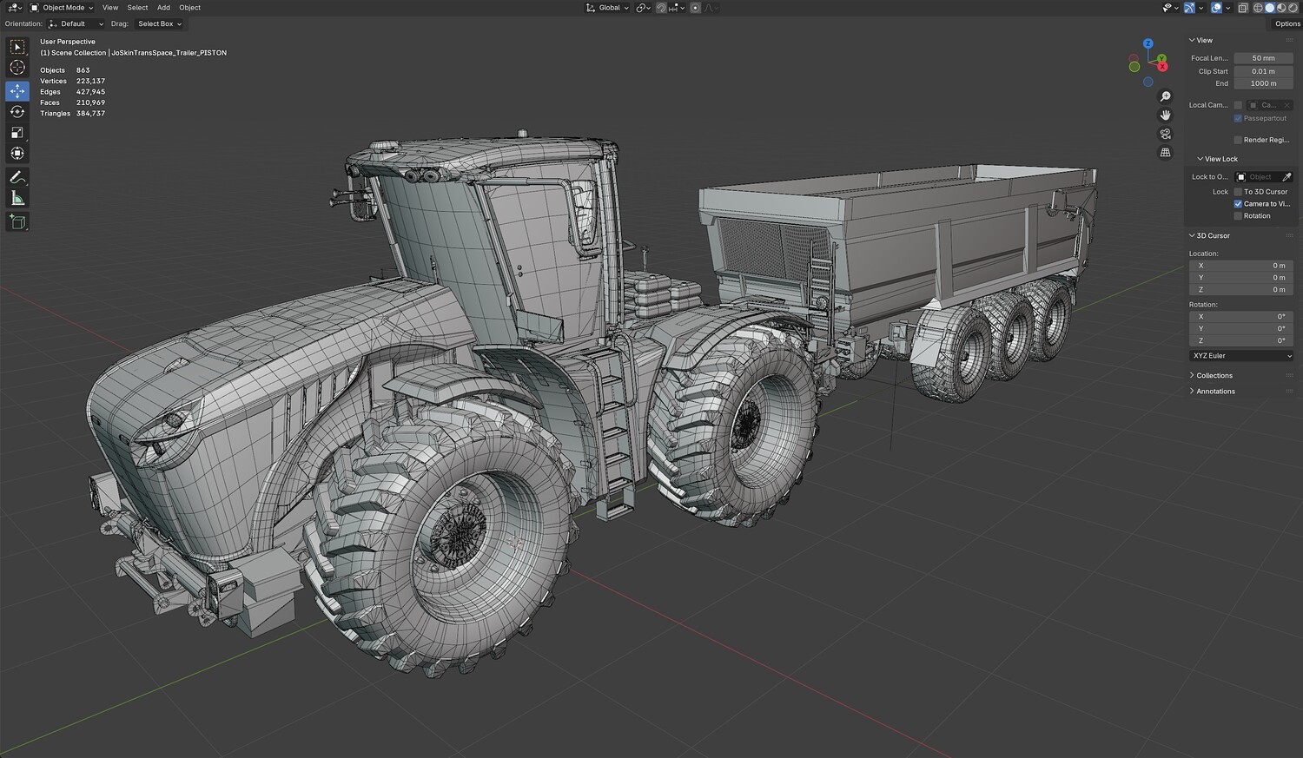Open the Orientation Default dropdown
The image size is (1303, 758).
(x=76, y=24)
